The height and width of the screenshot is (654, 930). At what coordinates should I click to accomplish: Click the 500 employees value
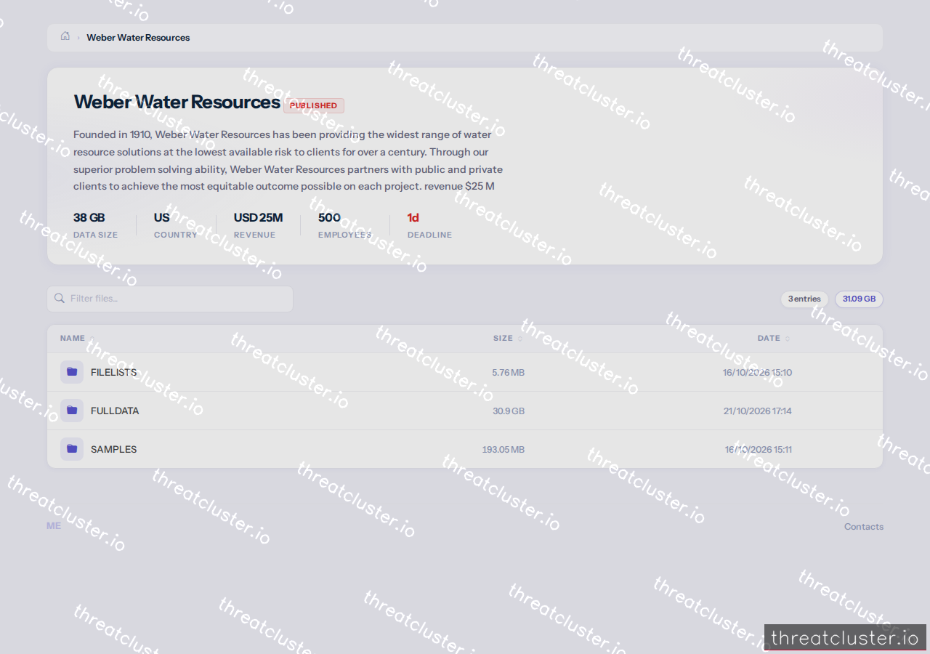[x=329, y=217]
